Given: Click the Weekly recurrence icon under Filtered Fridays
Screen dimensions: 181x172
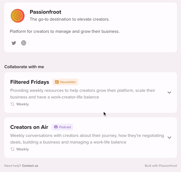Looking at the screenshot, I should (x=12, y=104).
